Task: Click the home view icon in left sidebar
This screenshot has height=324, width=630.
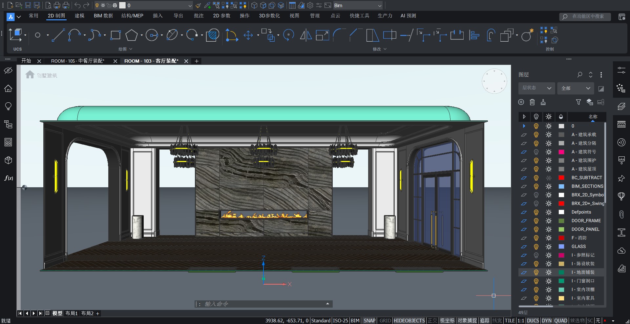Action: tap(8, 88)
